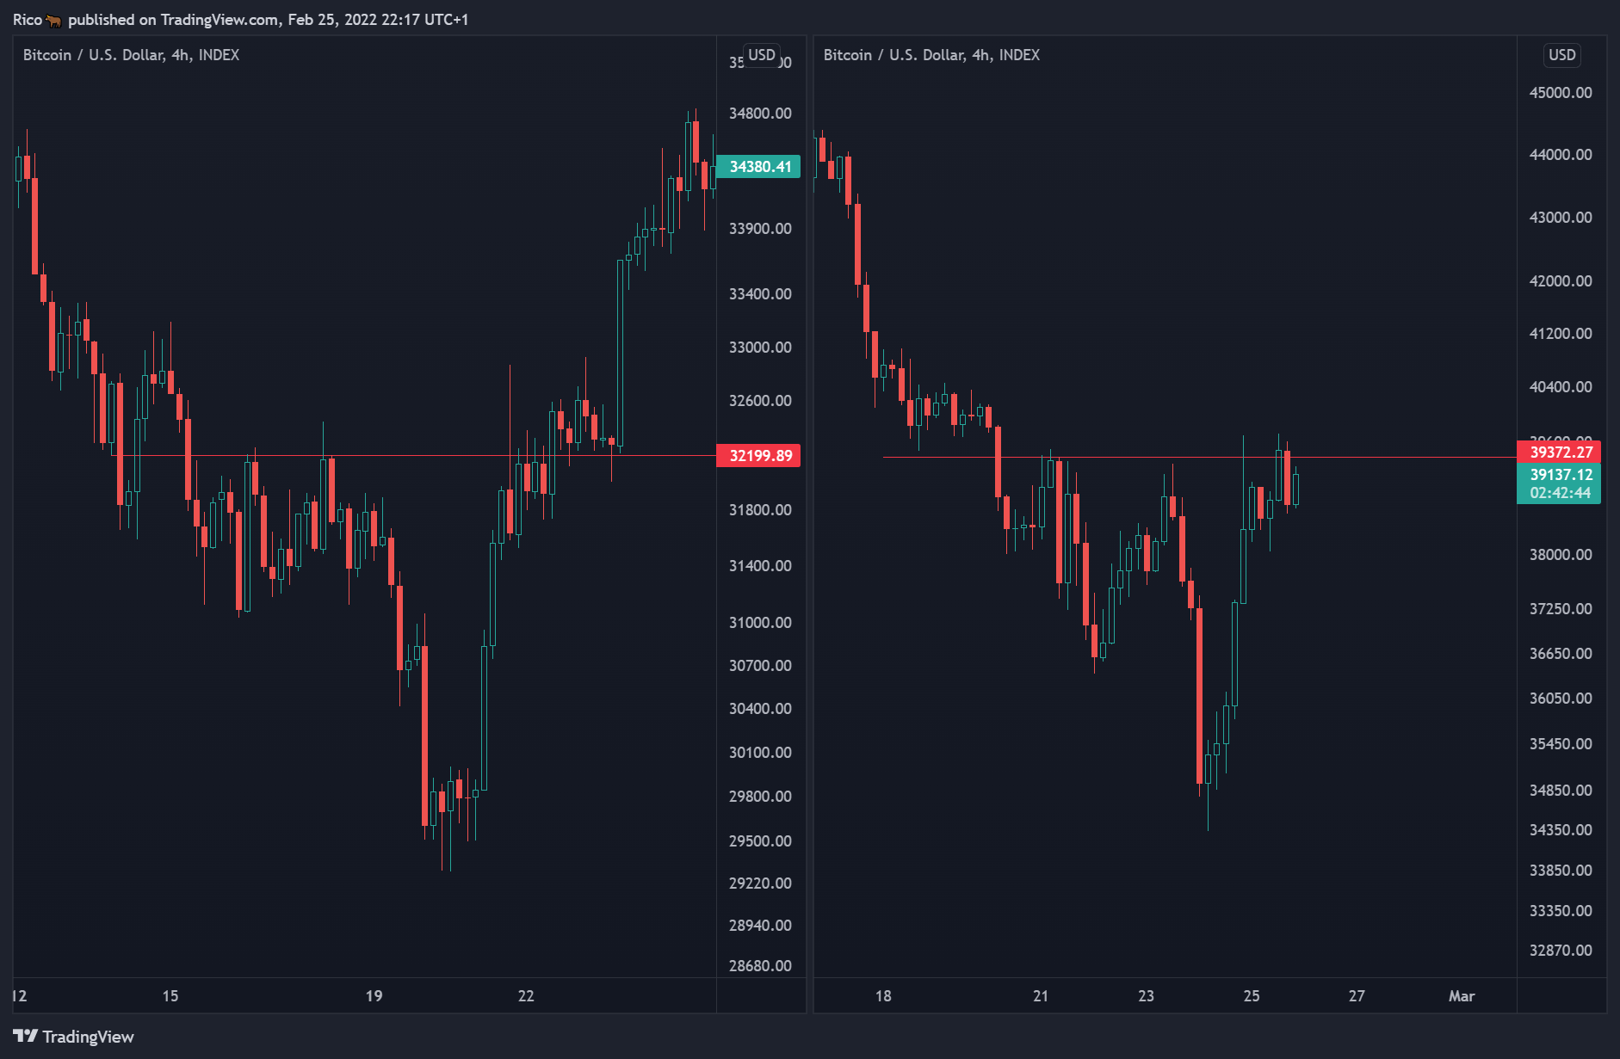The image size is (1620, 1059).
Task: Open the USD currency selector on right chart
Action: pos(1561,55)
